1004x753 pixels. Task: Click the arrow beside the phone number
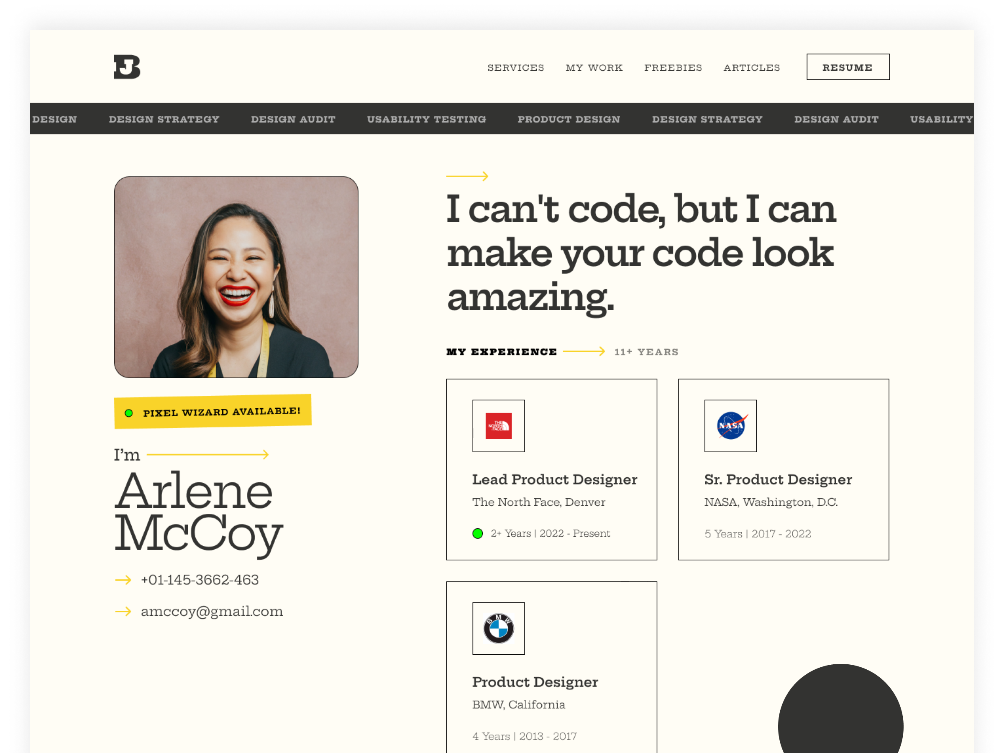pos(123,580)
